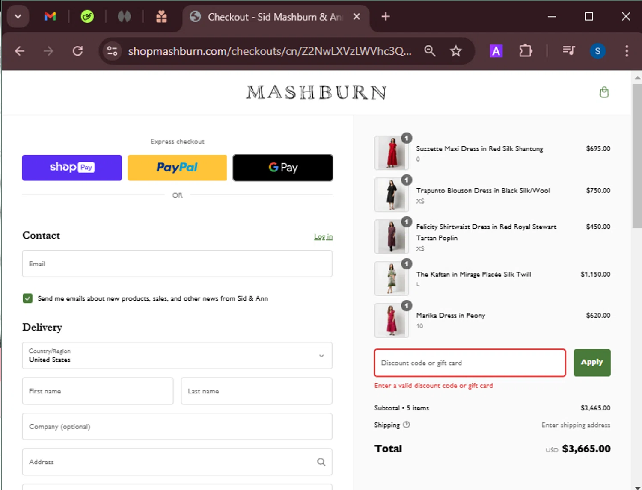Expand the tab search dropdown
The width and height of the screenshot is (642, 490).
point(18,17)
